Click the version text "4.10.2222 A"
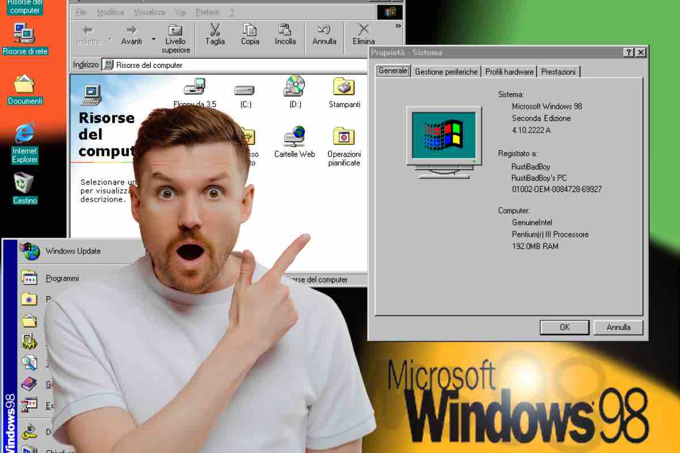 [532, 130]
